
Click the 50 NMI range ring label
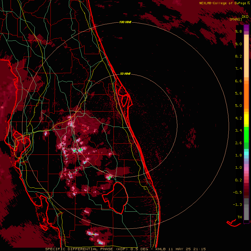(125, 74)
